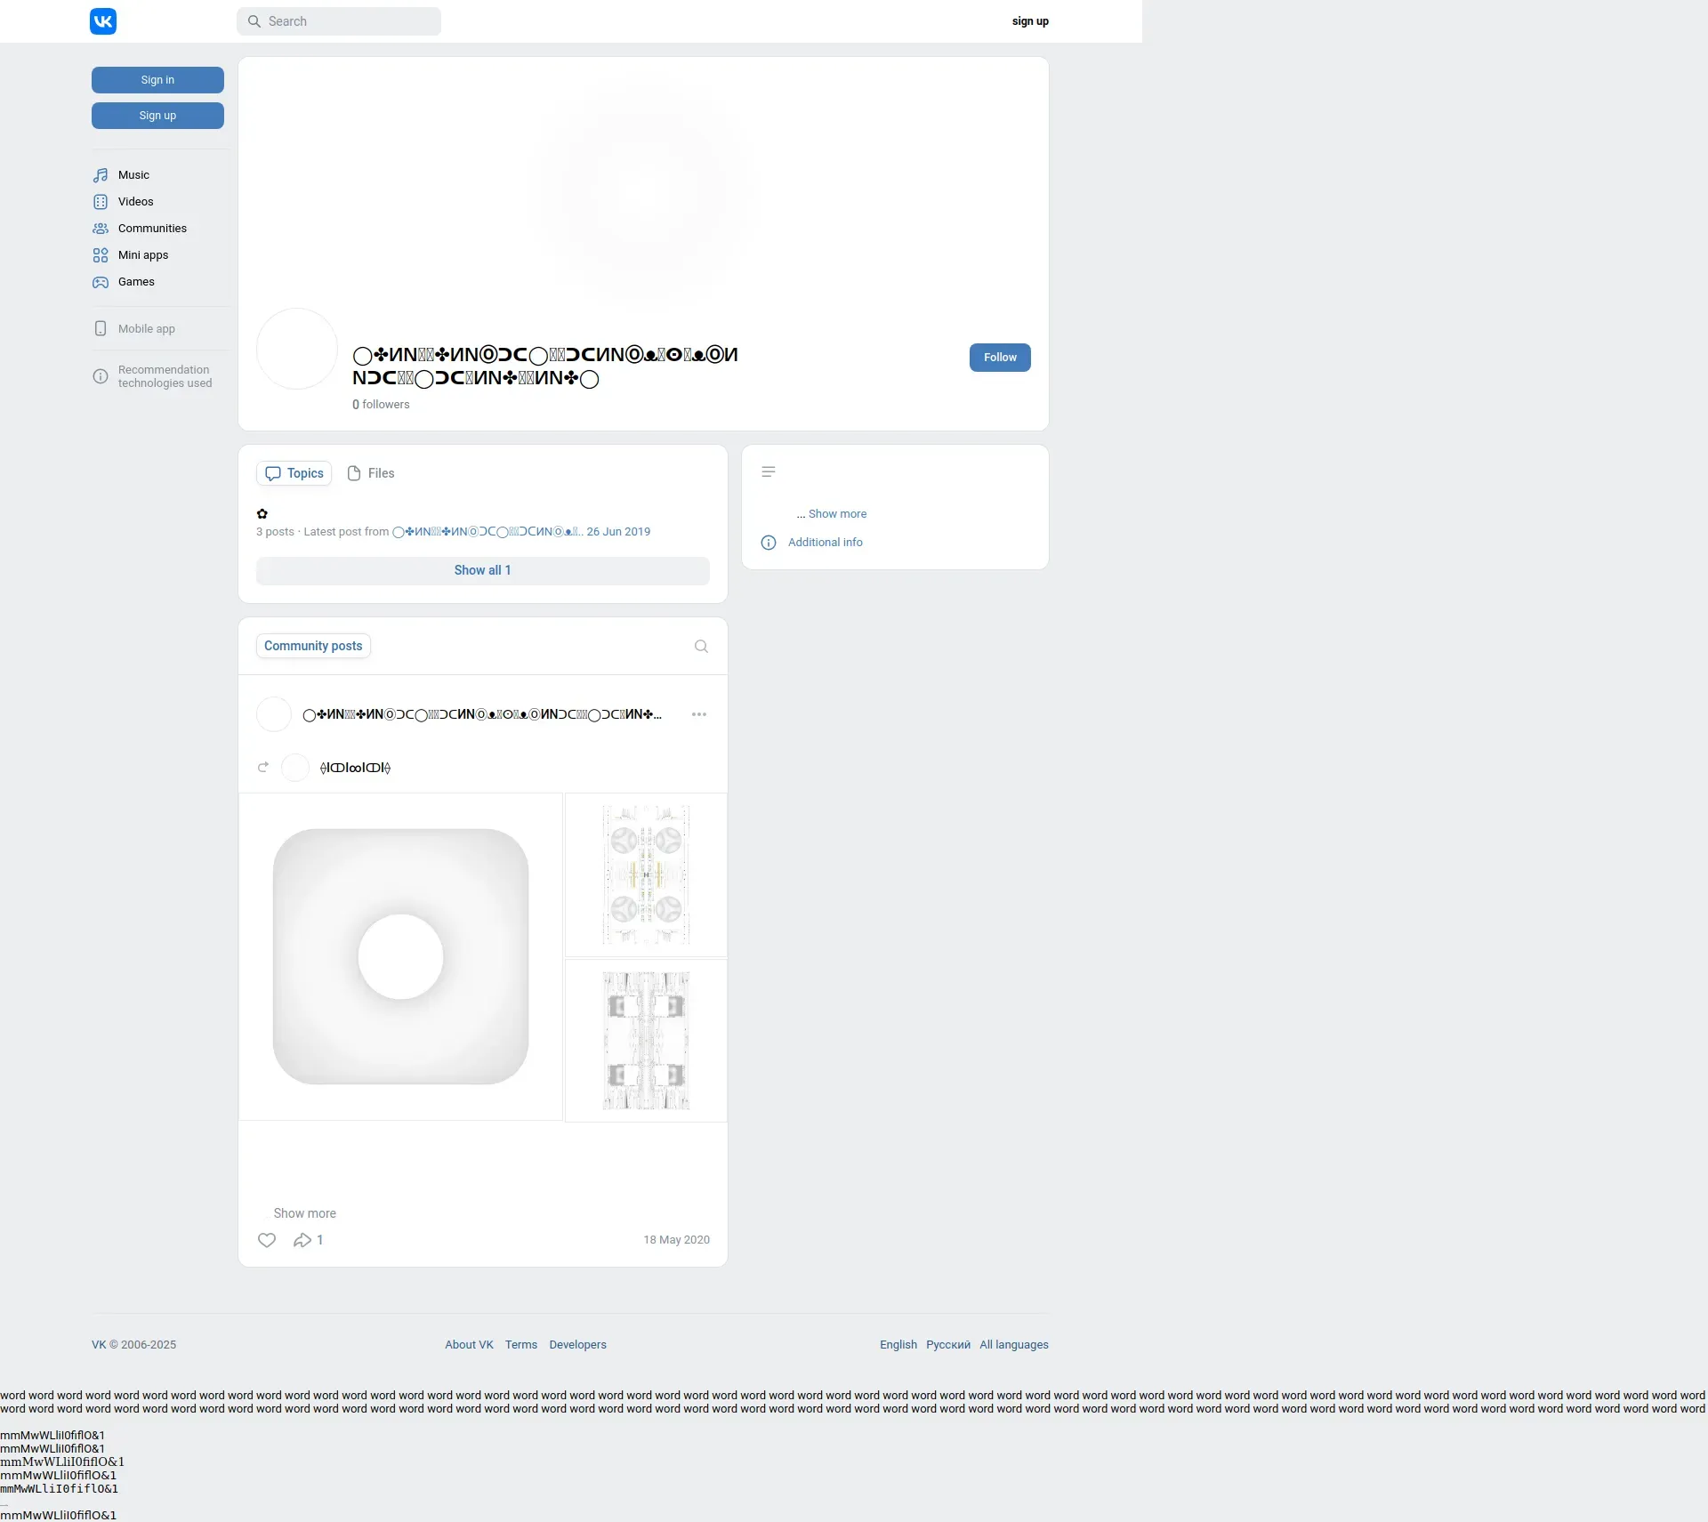Like the post with heart icon
The image size is (1708, 1522).
[267, 1240]
